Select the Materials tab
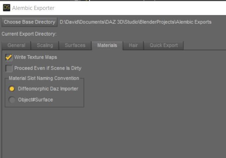The width and height of the screenshot is (226, 158). point(107,45)
